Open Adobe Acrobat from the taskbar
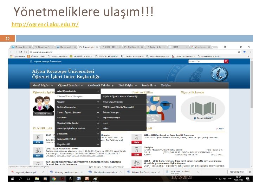 [x=62, y=178]
